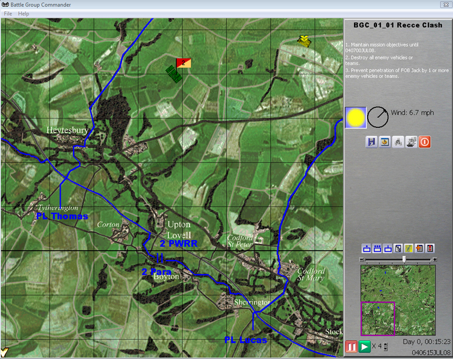Click the X 4 speed stepper arrows
Screen dimensions: 453x359
point(386,346)
